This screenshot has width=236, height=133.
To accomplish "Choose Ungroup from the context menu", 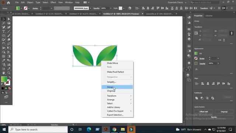I will pyautogui.click(x=117, y=91).
